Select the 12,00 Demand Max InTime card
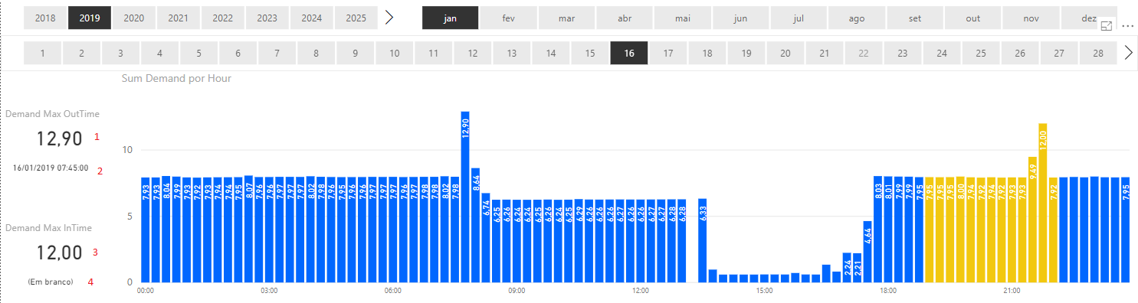Screen dimensions: 1138x303 click(60, 252)
